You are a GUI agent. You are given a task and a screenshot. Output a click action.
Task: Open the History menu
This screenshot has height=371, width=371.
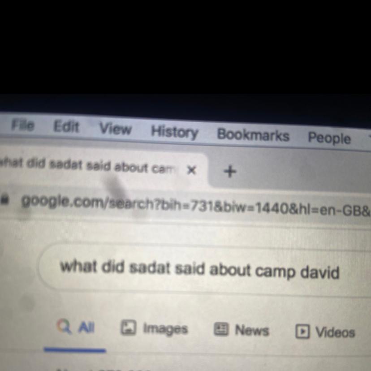pyautogui.click(x=175, y=132)
